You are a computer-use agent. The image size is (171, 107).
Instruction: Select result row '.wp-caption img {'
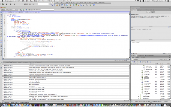point(66,93)
